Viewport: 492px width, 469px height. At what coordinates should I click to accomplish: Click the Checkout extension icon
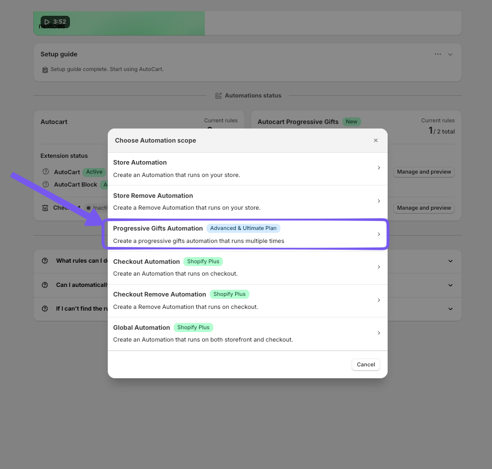tap(45, 208)
